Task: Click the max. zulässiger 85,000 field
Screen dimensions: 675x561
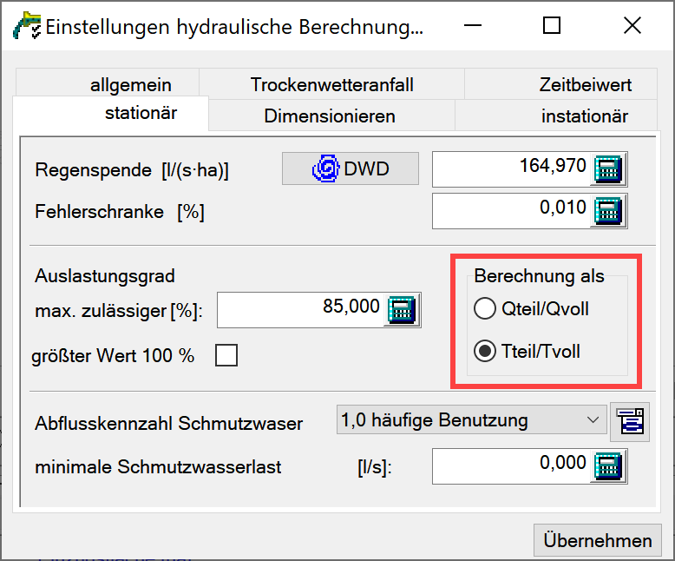Action: coord(300,309)
